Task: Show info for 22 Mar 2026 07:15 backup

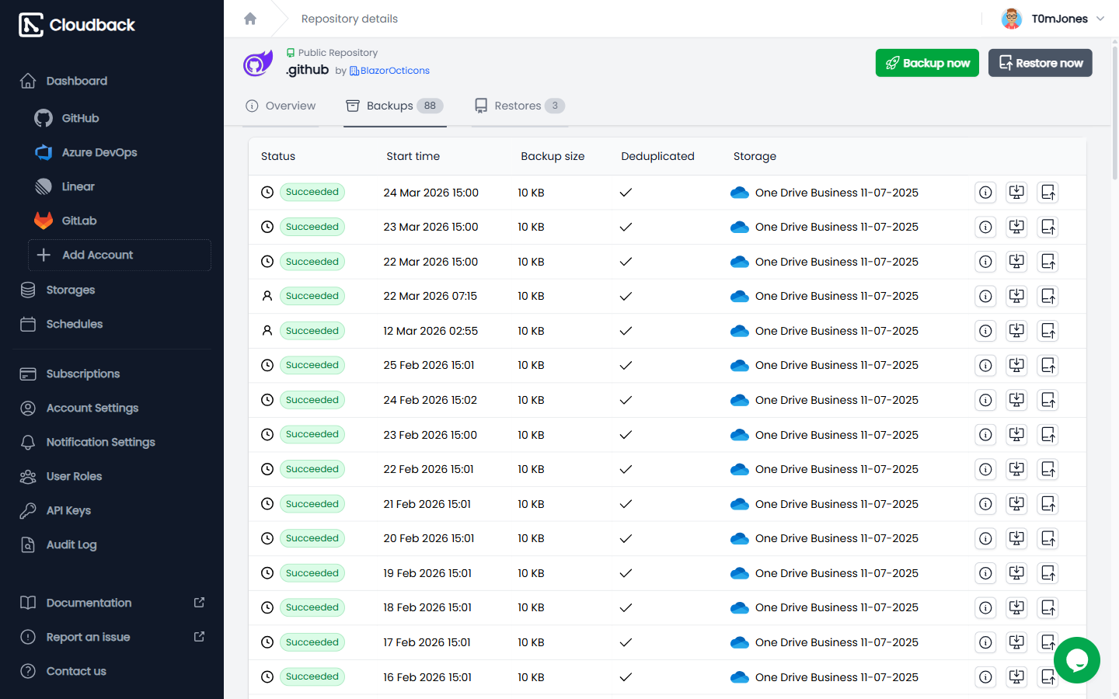Action: click(x=985, y=296)
